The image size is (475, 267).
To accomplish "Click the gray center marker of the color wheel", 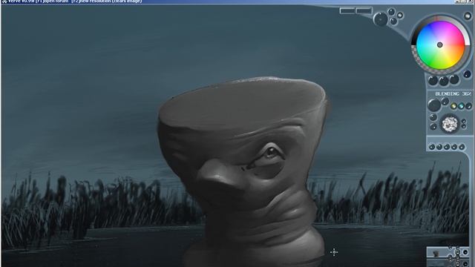I will [x=440, y=44].
